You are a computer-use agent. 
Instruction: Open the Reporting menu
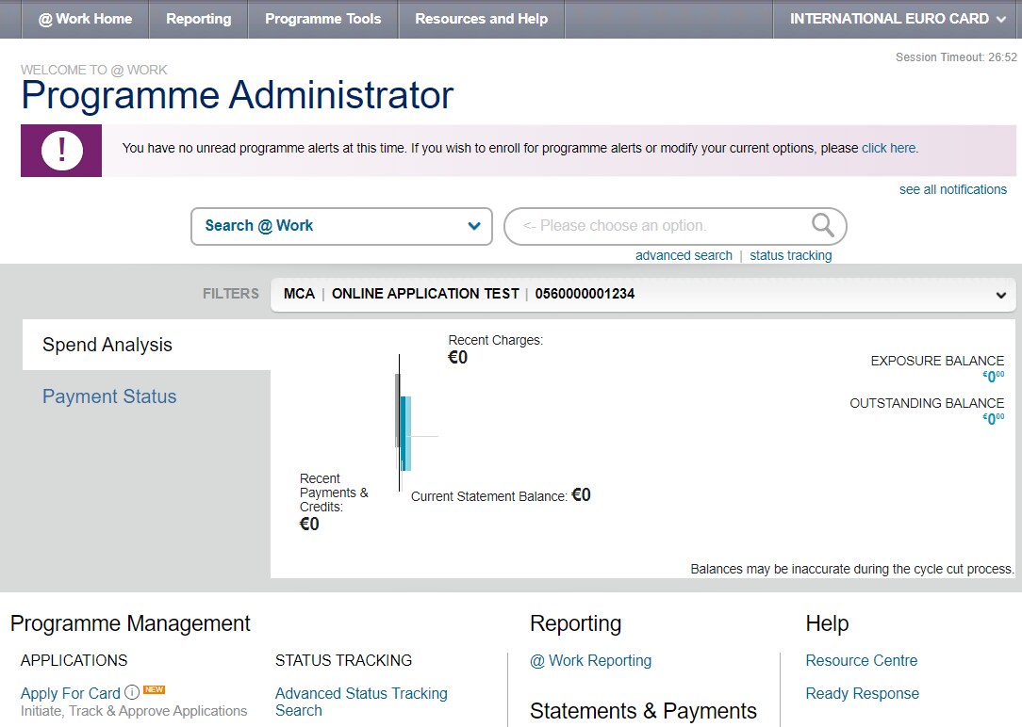[197, 18]
